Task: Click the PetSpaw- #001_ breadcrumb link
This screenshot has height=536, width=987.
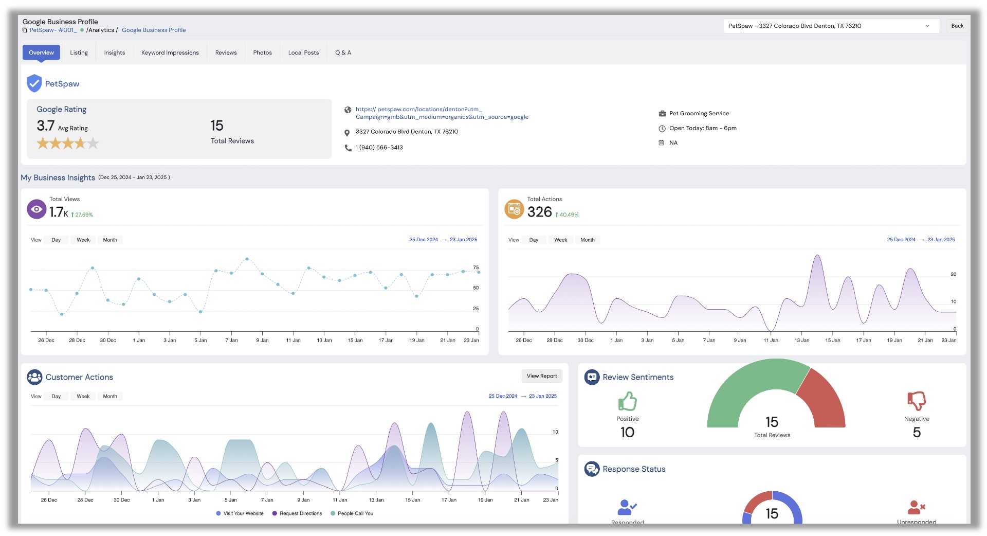Action: pyautogui.click(x=53, y=30)
